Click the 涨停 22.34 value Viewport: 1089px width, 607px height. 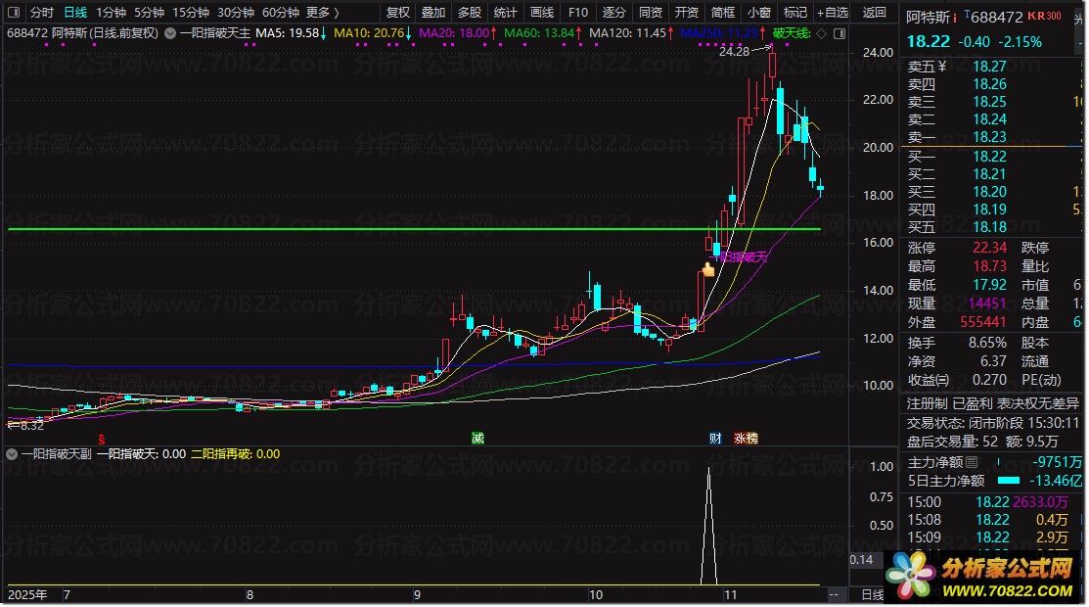(989, 248)
